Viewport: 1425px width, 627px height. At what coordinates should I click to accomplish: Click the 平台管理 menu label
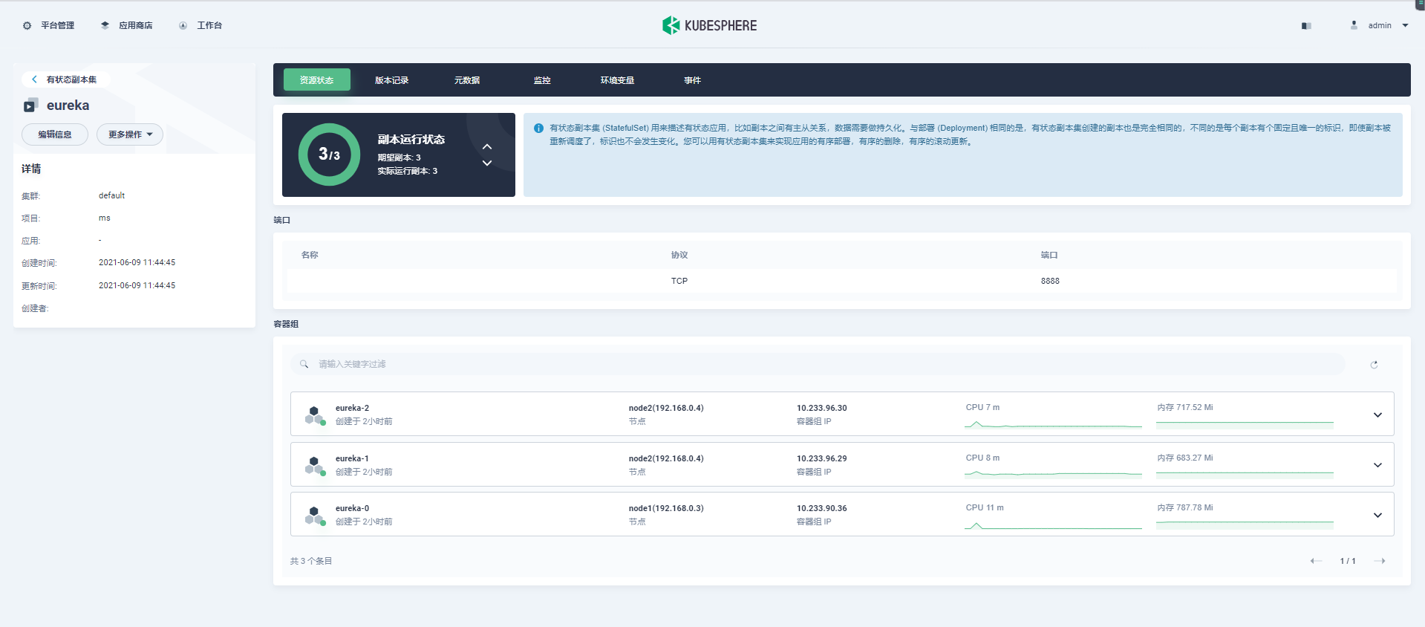tap(57, 25)
